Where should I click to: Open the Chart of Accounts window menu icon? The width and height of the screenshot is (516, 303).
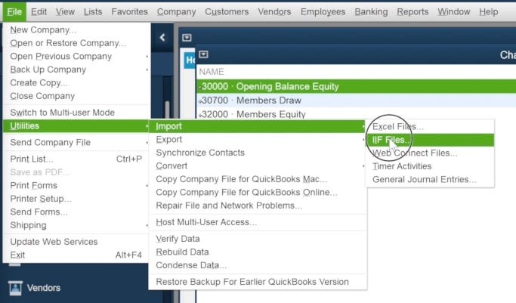click(x=203, y=54)
